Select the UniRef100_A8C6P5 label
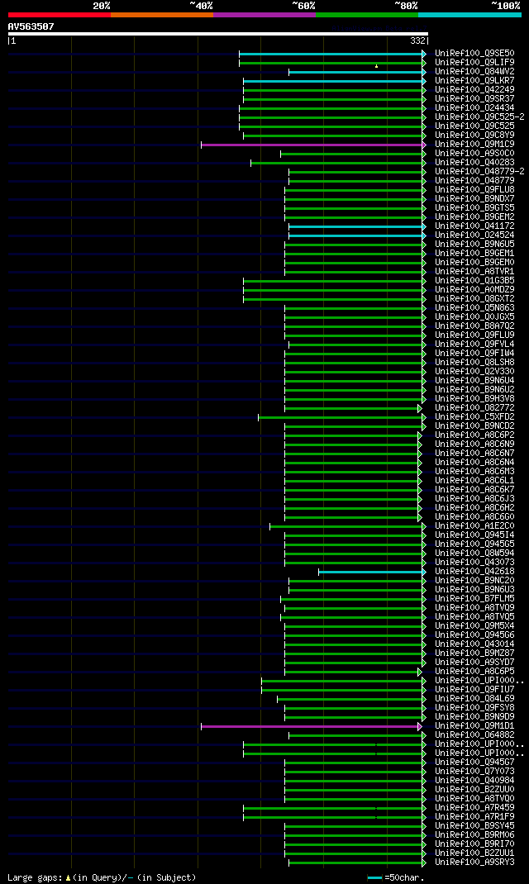Image resolution: width=529 pixels, height=884 pixels. click(474, 672)
